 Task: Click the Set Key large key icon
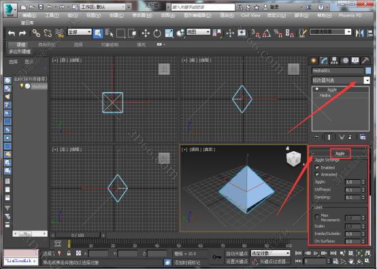click(217, 257)
